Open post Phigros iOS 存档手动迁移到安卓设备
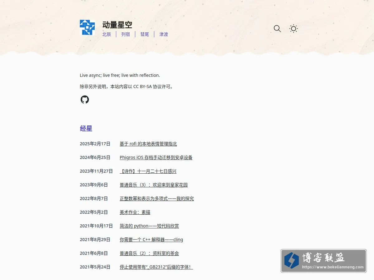 (156, 157)
